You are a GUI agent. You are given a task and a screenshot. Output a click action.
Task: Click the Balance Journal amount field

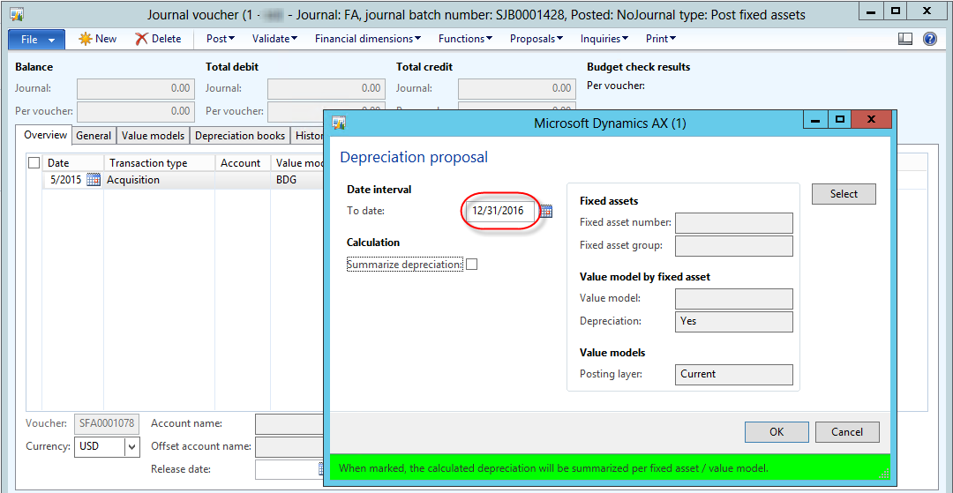click(136, 89)
